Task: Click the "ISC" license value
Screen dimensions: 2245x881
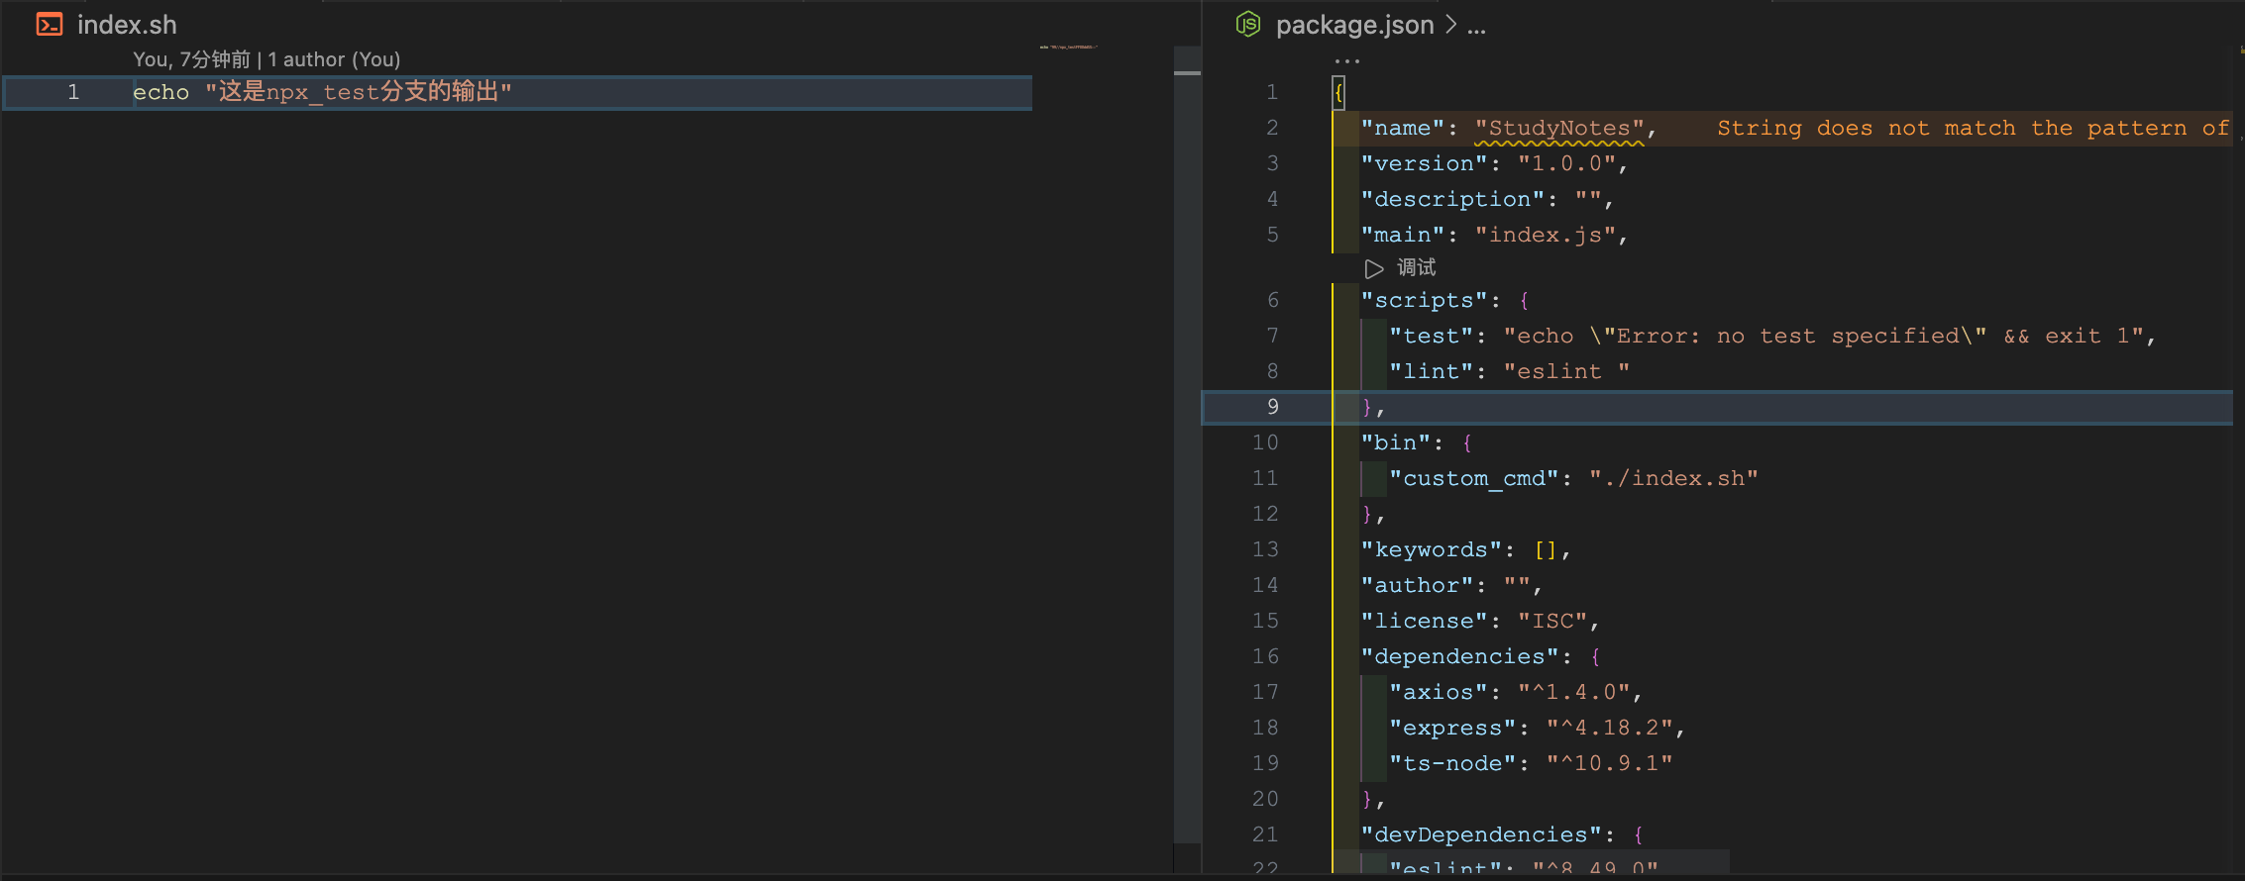Action: (x=1552, y=621)
